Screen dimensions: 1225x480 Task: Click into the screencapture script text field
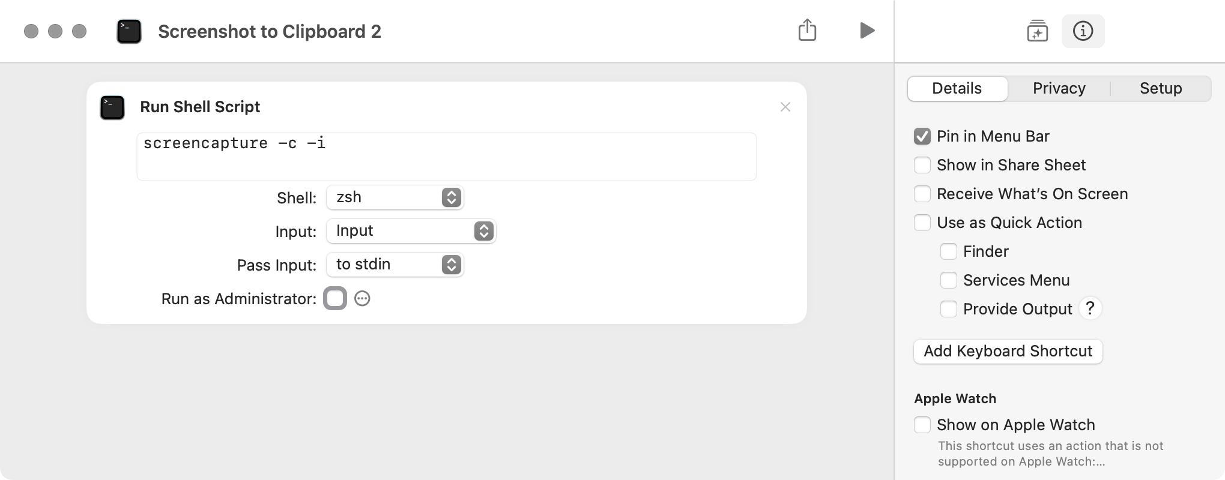pyautogui.click(x=446, y=157)
